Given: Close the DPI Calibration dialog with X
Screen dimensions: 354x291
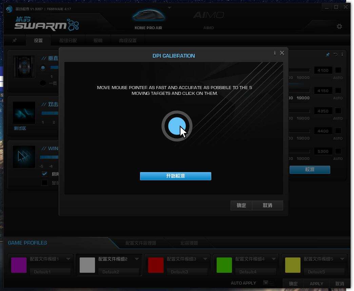Looking at the screenshot, I should click(x=282, y=53).
